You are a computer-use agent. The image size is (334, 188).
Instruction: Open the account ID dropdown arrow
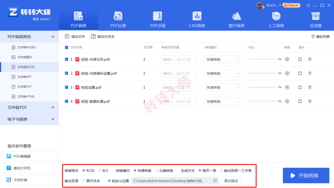coord(280,5)
